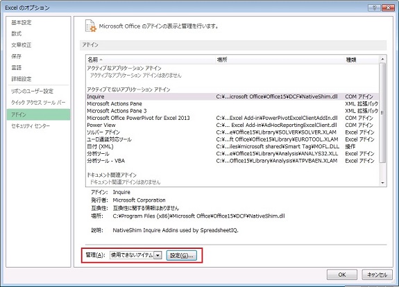Select Microsoft Office PowerPivot for Excel 2013
The image size is (399, 287).
[x=232, y=118]
